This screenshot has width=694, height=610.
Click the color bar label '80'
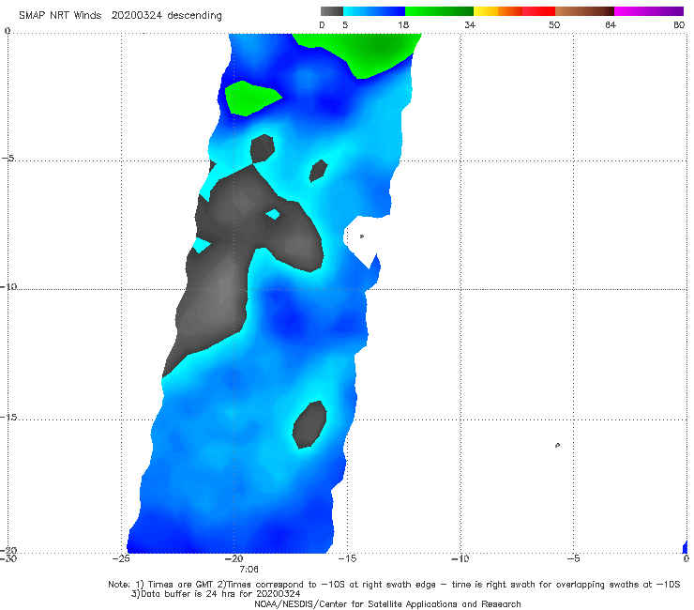pyautogui.click(x=679, y=24)
